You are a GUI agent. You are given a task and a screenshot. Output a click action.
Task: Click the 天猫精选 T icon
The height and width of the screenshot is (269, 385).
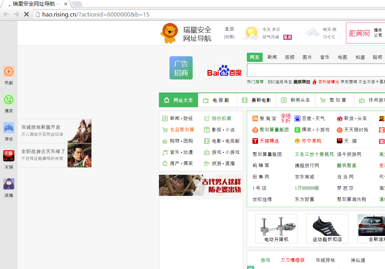255,141
